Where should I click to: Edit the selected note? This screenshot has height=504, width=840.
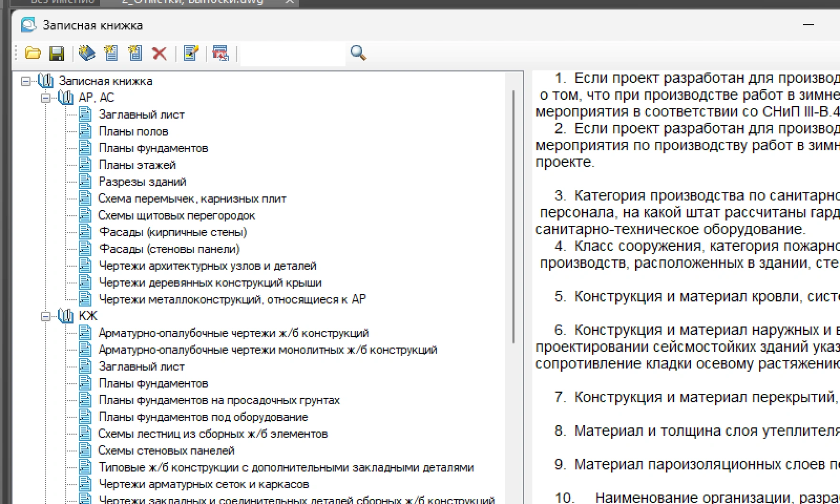point(190,54)
